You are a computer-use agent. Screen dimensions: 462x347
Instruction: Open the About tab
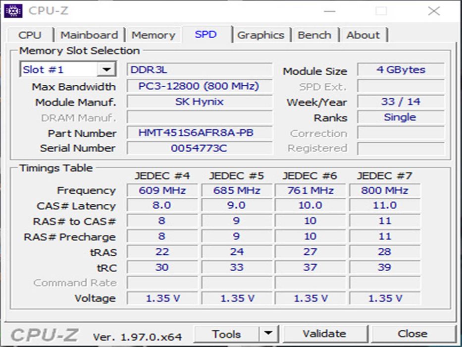(363, 35)
